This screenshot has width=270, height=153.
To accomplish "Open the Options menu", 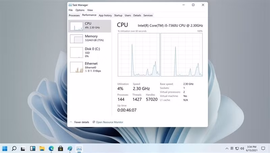I will [80, 10].
